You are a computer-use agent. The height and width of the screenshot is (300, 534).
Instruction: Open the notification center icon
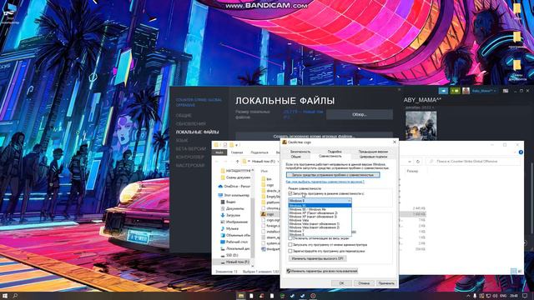point(525,296)
